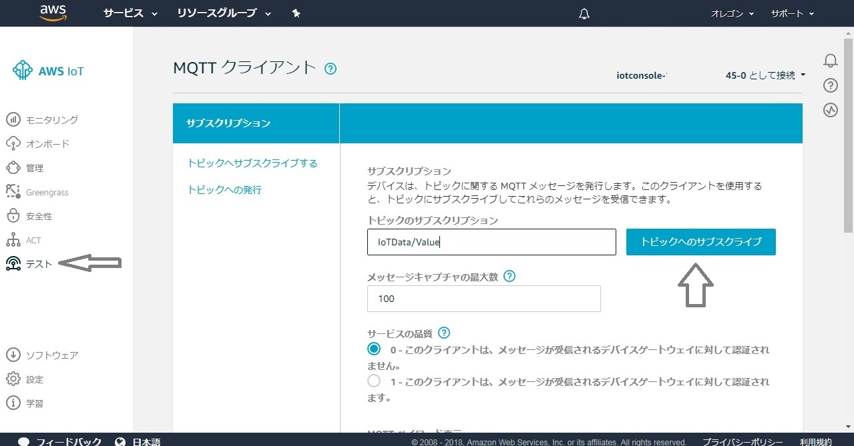The height and width of the screenshot is (446, 854).
Task: Expand the サービス menu
Action: (x=130, y=13)
